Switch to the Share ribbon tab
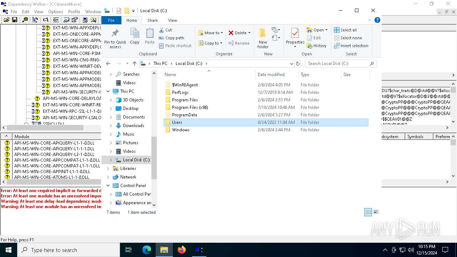This screenshot has width=457, height=257. coord(152,20)
